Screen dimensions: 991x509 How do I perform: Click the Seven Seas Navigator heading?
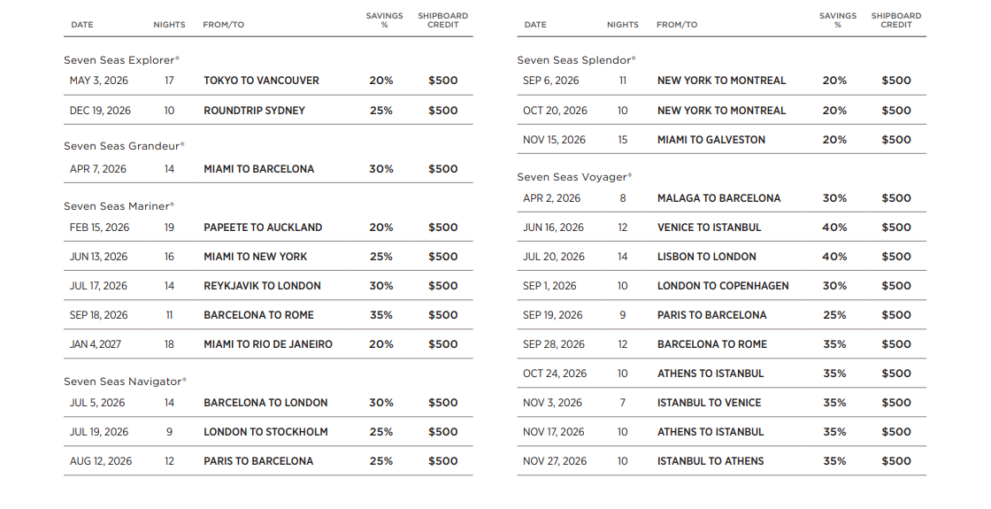pyautogui.click(x=125, y=382)
